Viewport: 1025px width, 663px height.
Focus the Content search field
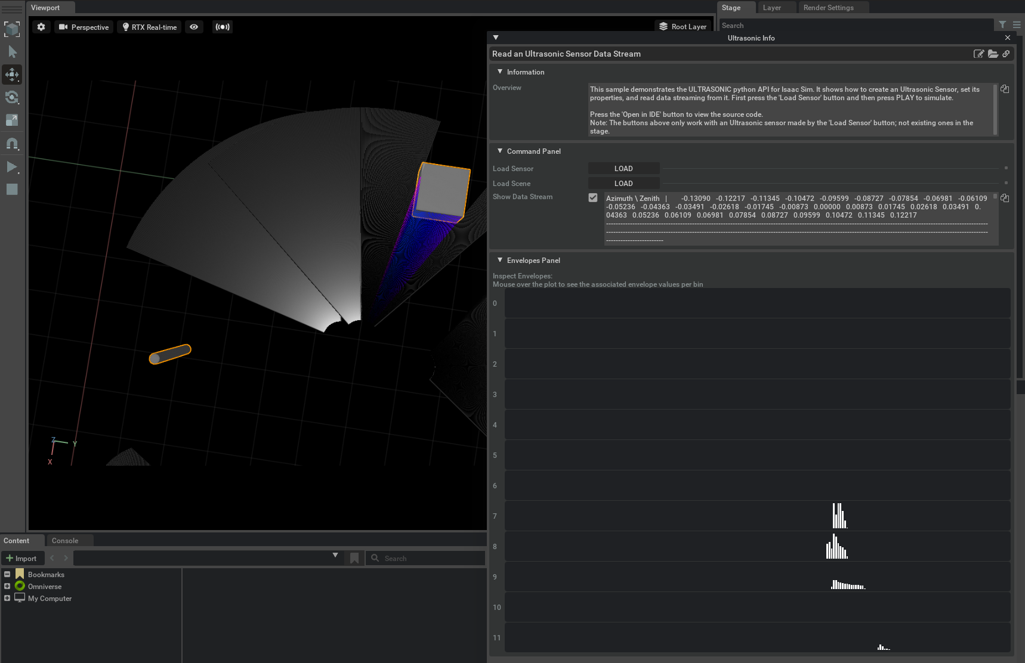425,558
